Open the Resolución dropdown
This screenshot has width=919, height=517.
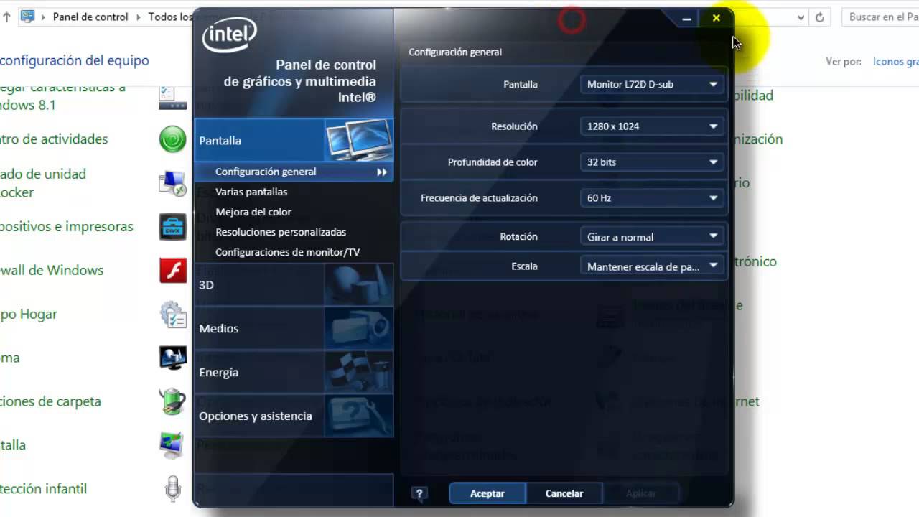pyautogui.click(x=652, y=126)
